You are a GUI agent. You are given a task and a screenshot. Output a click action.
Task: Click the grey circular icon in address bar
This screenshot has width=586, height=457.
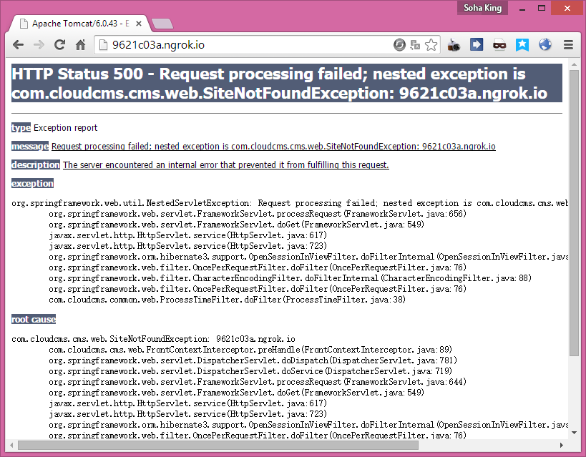(x=399, y=45)
